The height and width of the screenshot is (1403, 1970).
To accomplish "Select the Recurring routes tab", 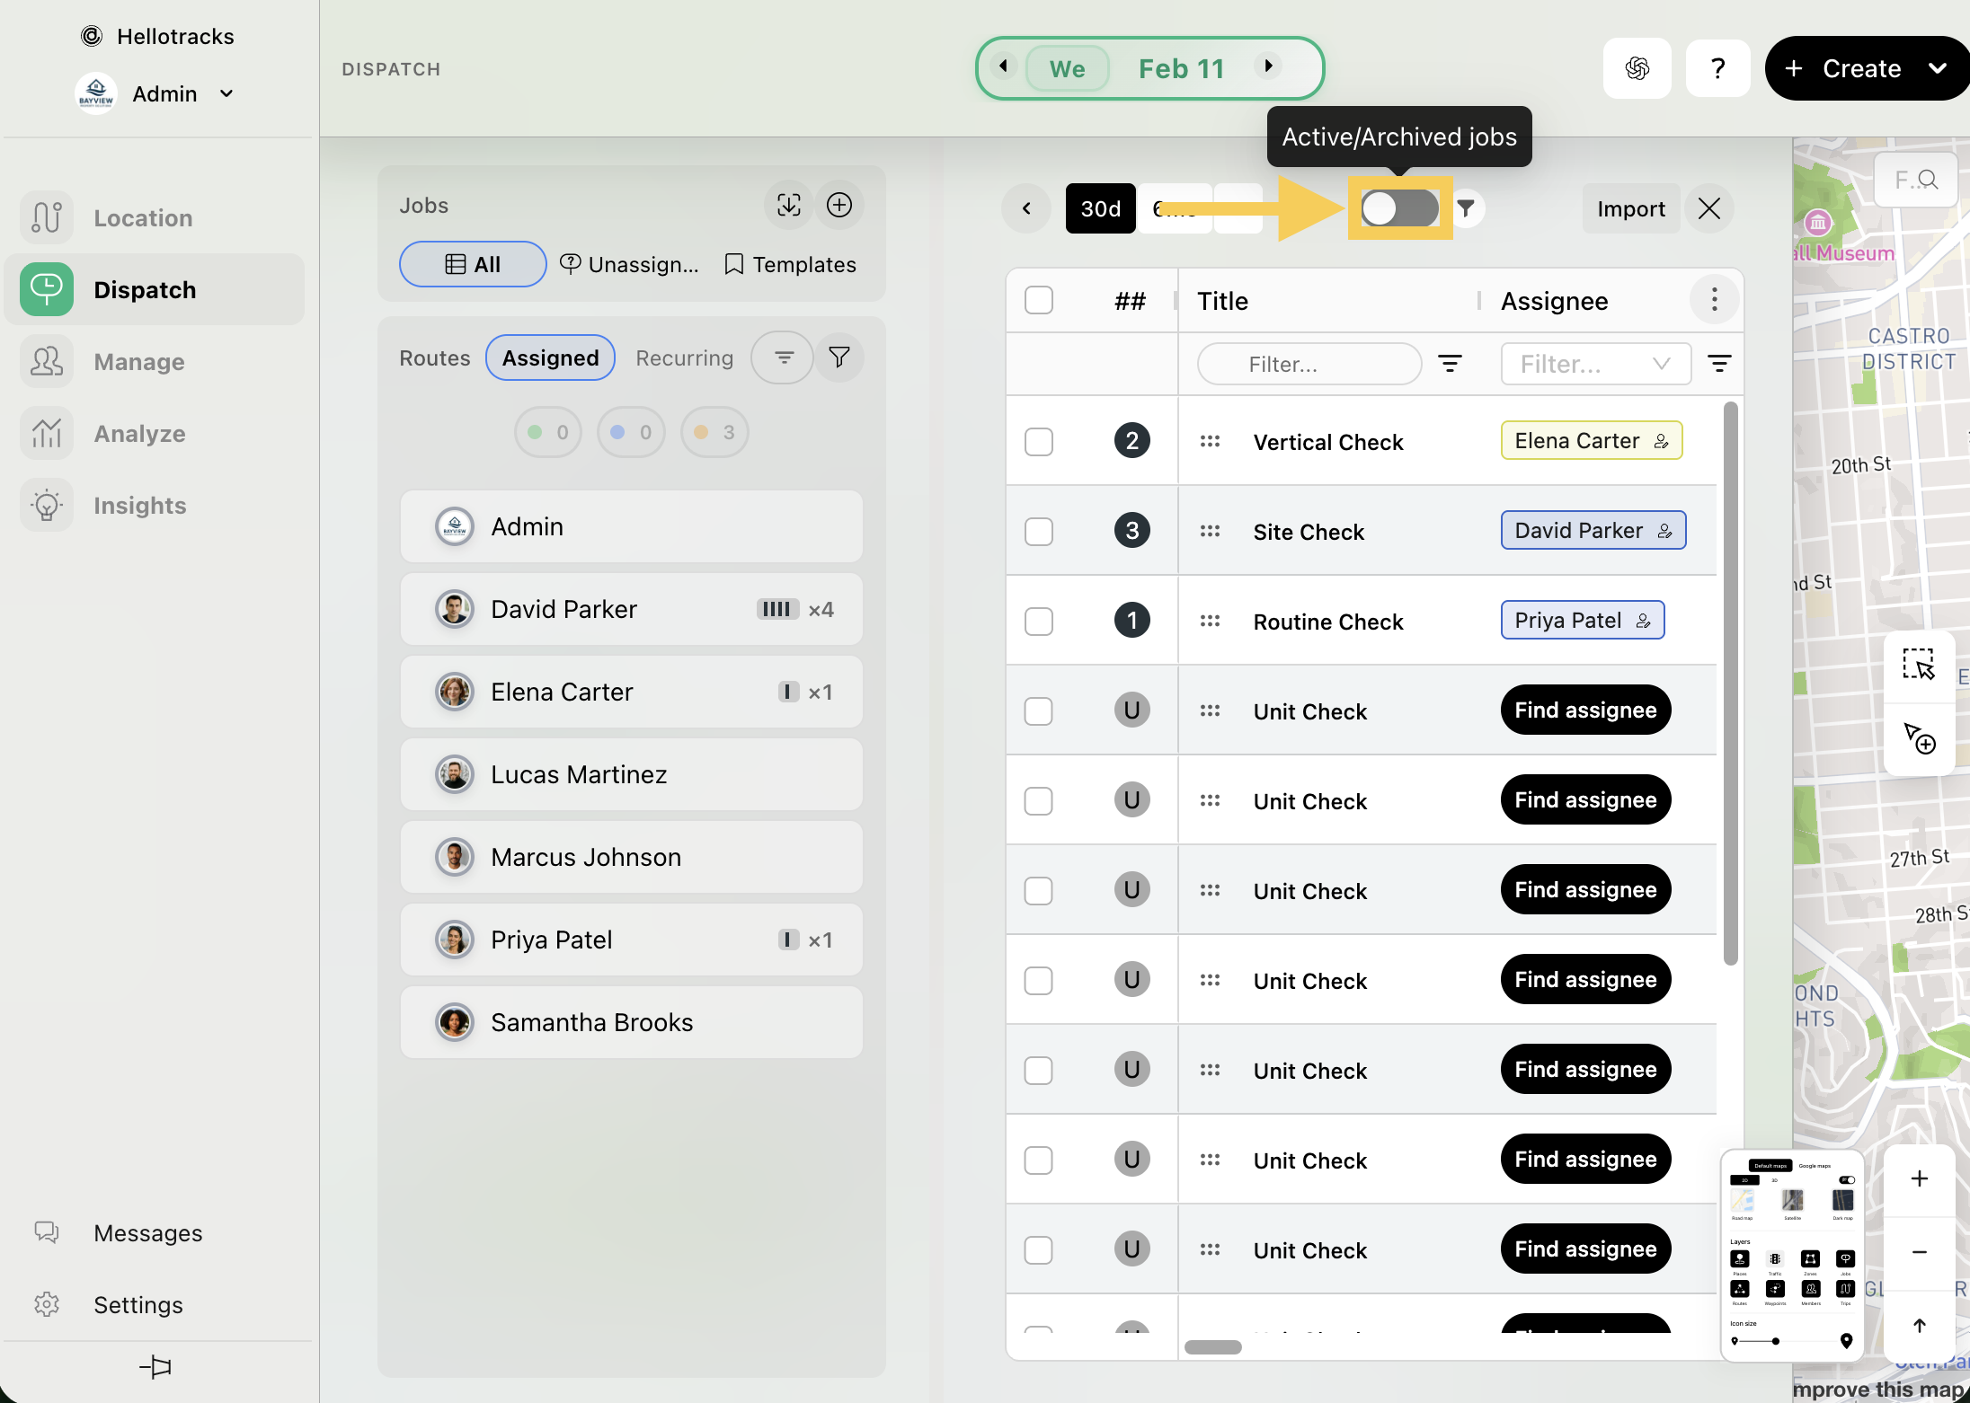I will tap(684, 357).
